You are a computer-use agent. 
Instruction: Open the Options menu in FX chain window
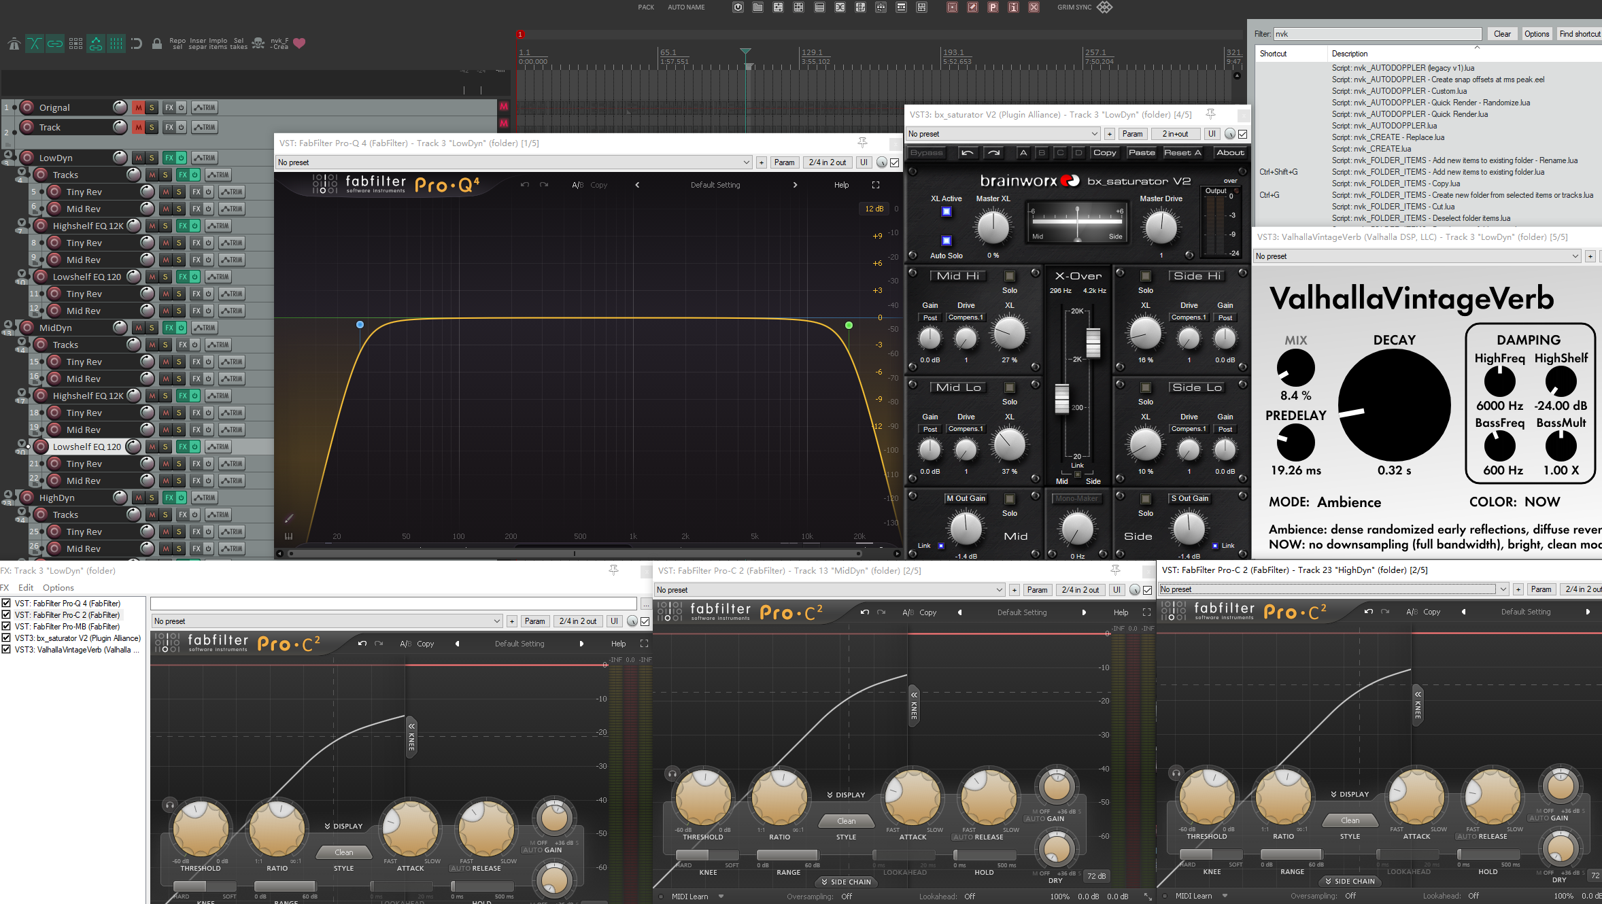58,587
